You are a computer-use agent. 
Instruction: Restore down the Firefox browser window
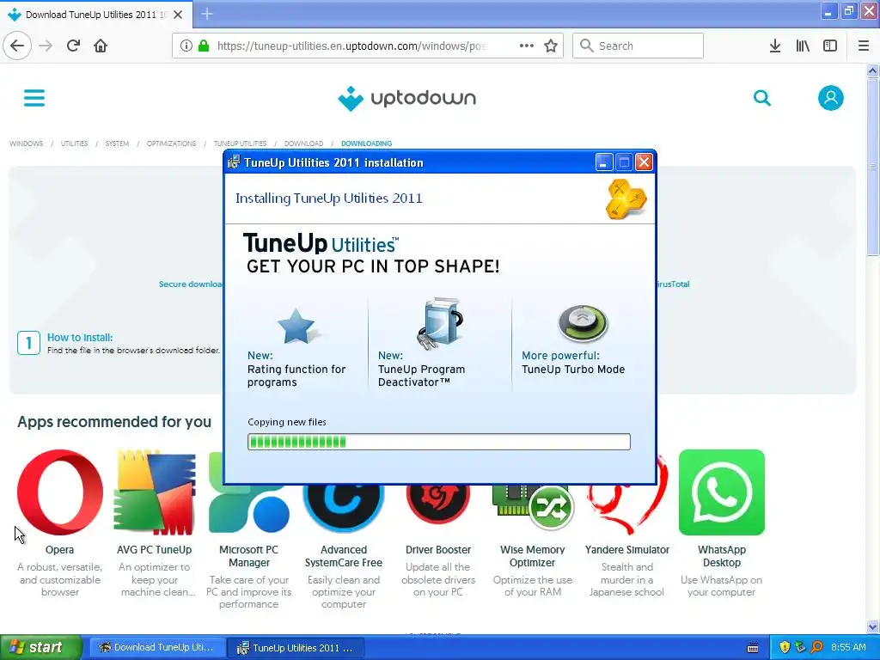(849, 11)
